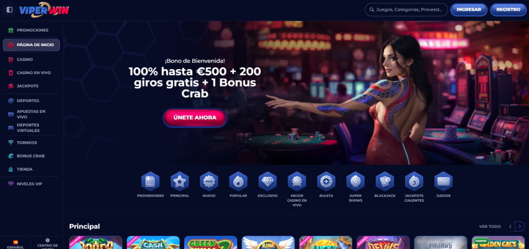The image size is (529, 249).
Task: Open the Blackjack cards category icon
Action: [x=385, y=182]
